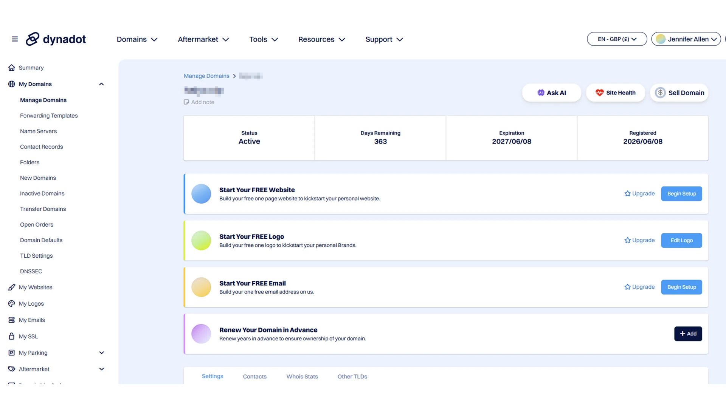The image size is (726, 408).
Task: Open the EN - GBP currency selector
Action: 617,39
